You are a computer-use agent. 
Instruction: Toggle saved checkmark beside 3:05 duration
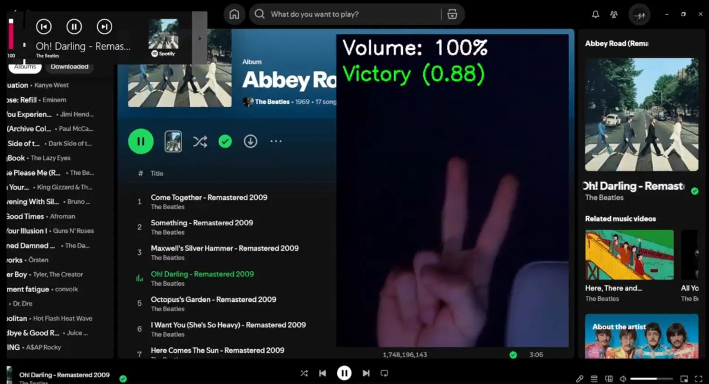[513, 355]
